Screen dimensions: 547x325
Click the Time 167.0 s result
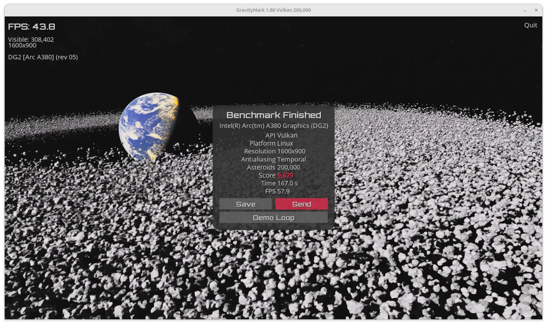click(279, 183)
